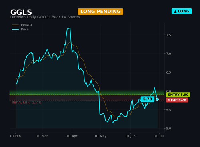Click the Price legend line swatch
Screen dimensions: 200x147
click(15, 29)
